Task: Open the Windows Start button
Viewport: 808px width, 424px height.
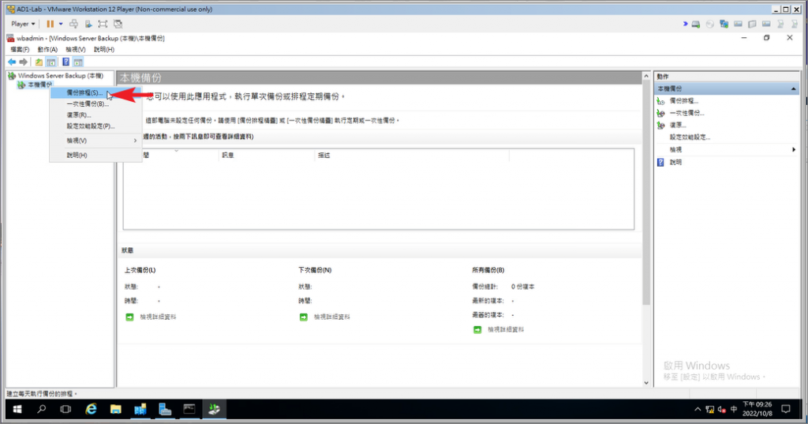Action: 17,409
